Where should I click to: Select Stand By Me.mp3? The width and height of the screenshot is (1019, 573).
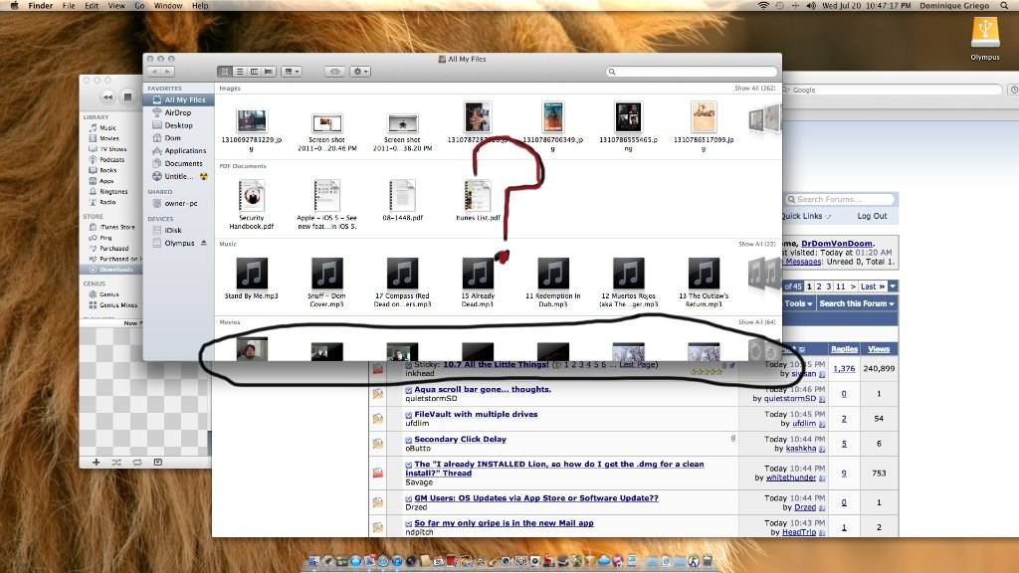pyautogui.click(x=252, y=279)
